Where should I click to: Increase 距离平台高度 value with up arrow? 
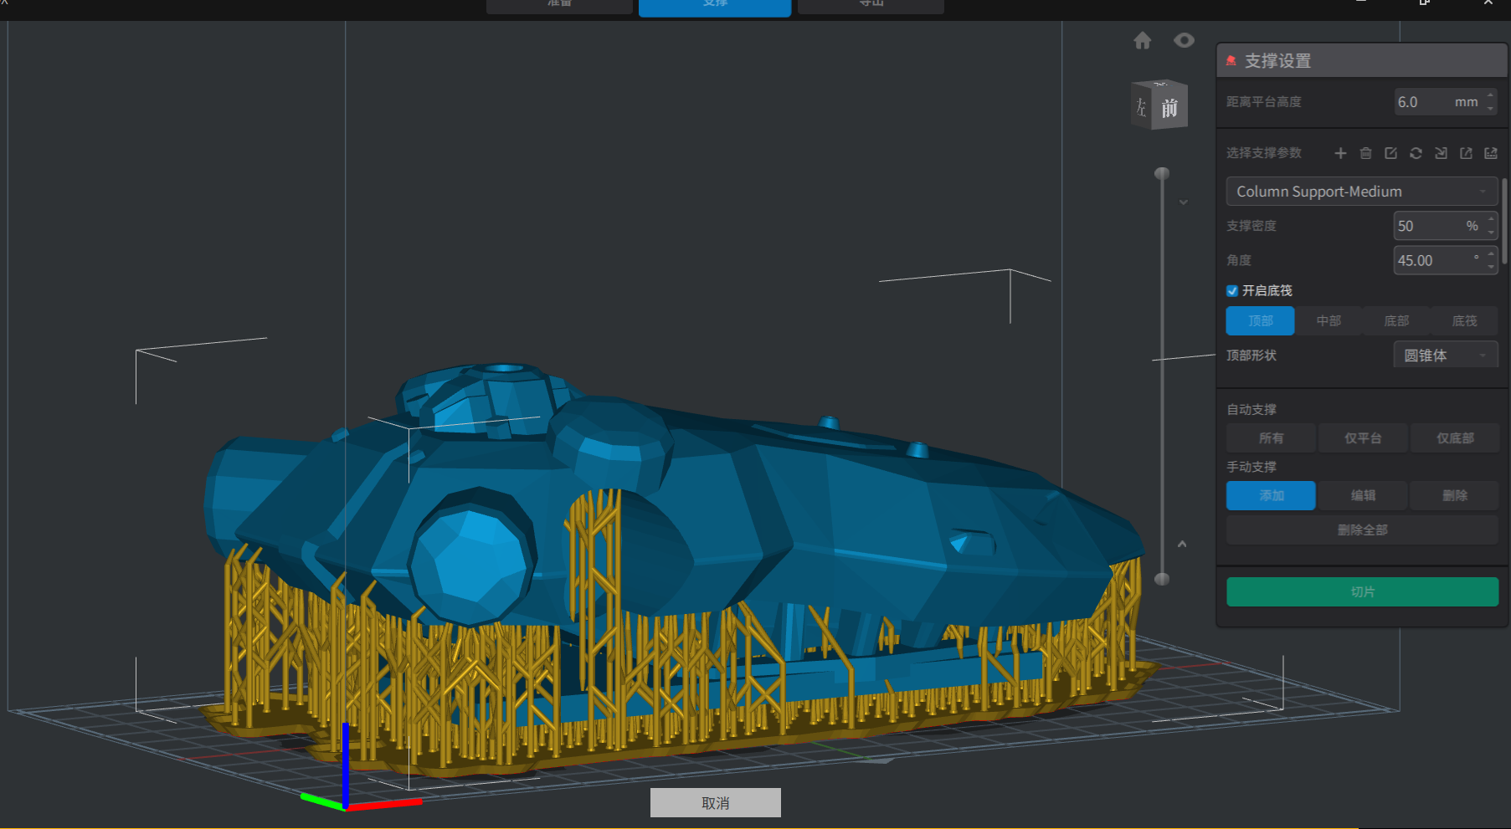pyautogui.click(x=1490, y=96)
